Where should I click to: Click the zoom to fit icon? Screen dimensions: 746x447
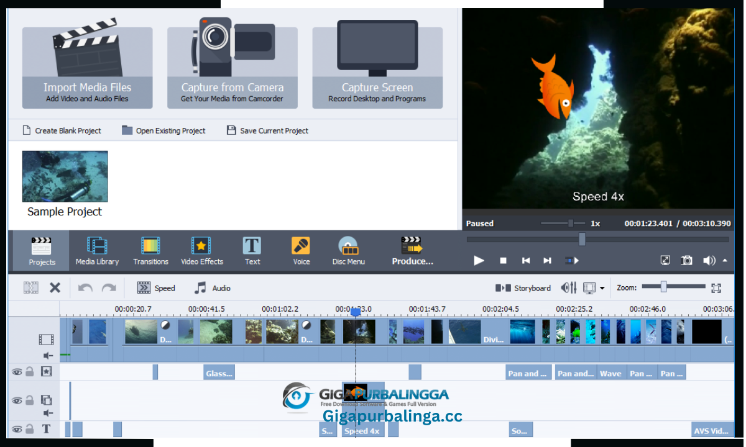coord(716,288)
